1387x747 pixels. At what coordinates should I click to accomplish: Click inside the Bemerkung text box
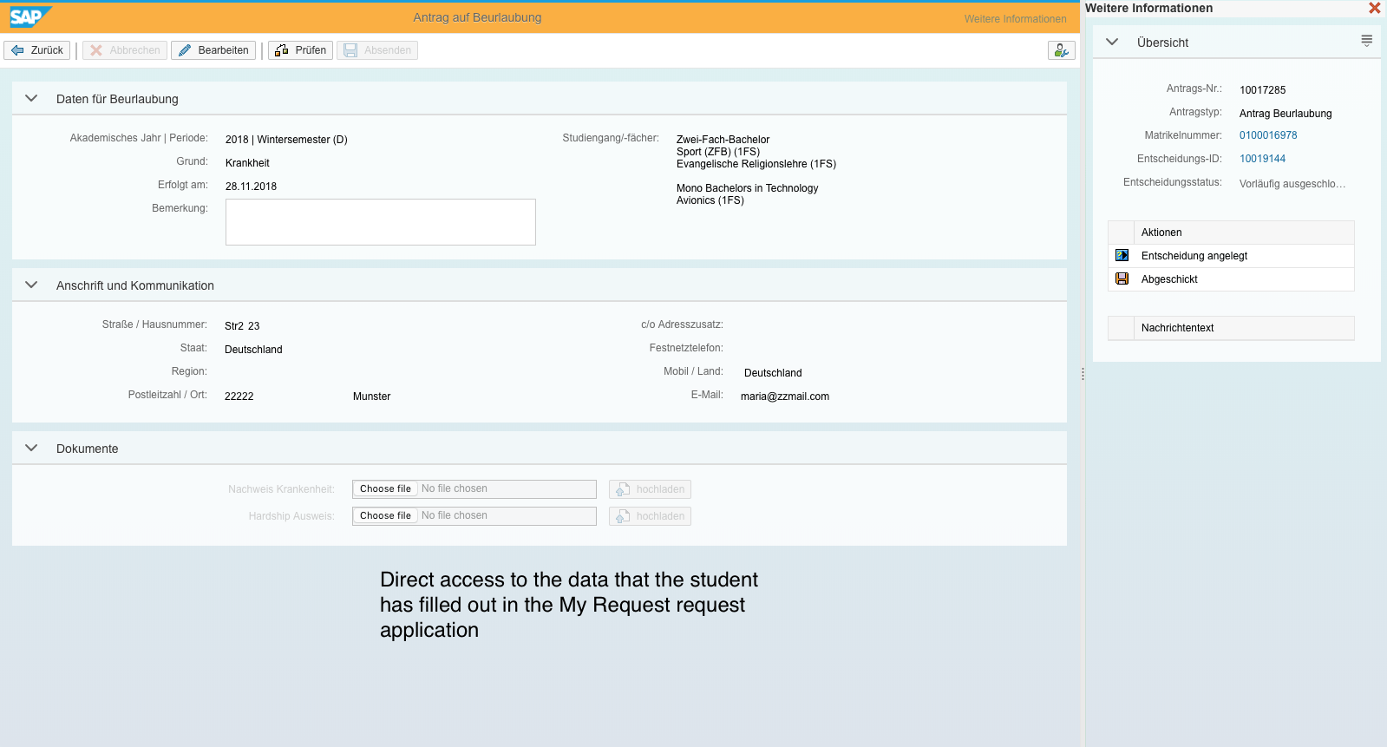(x=380, y=222)
